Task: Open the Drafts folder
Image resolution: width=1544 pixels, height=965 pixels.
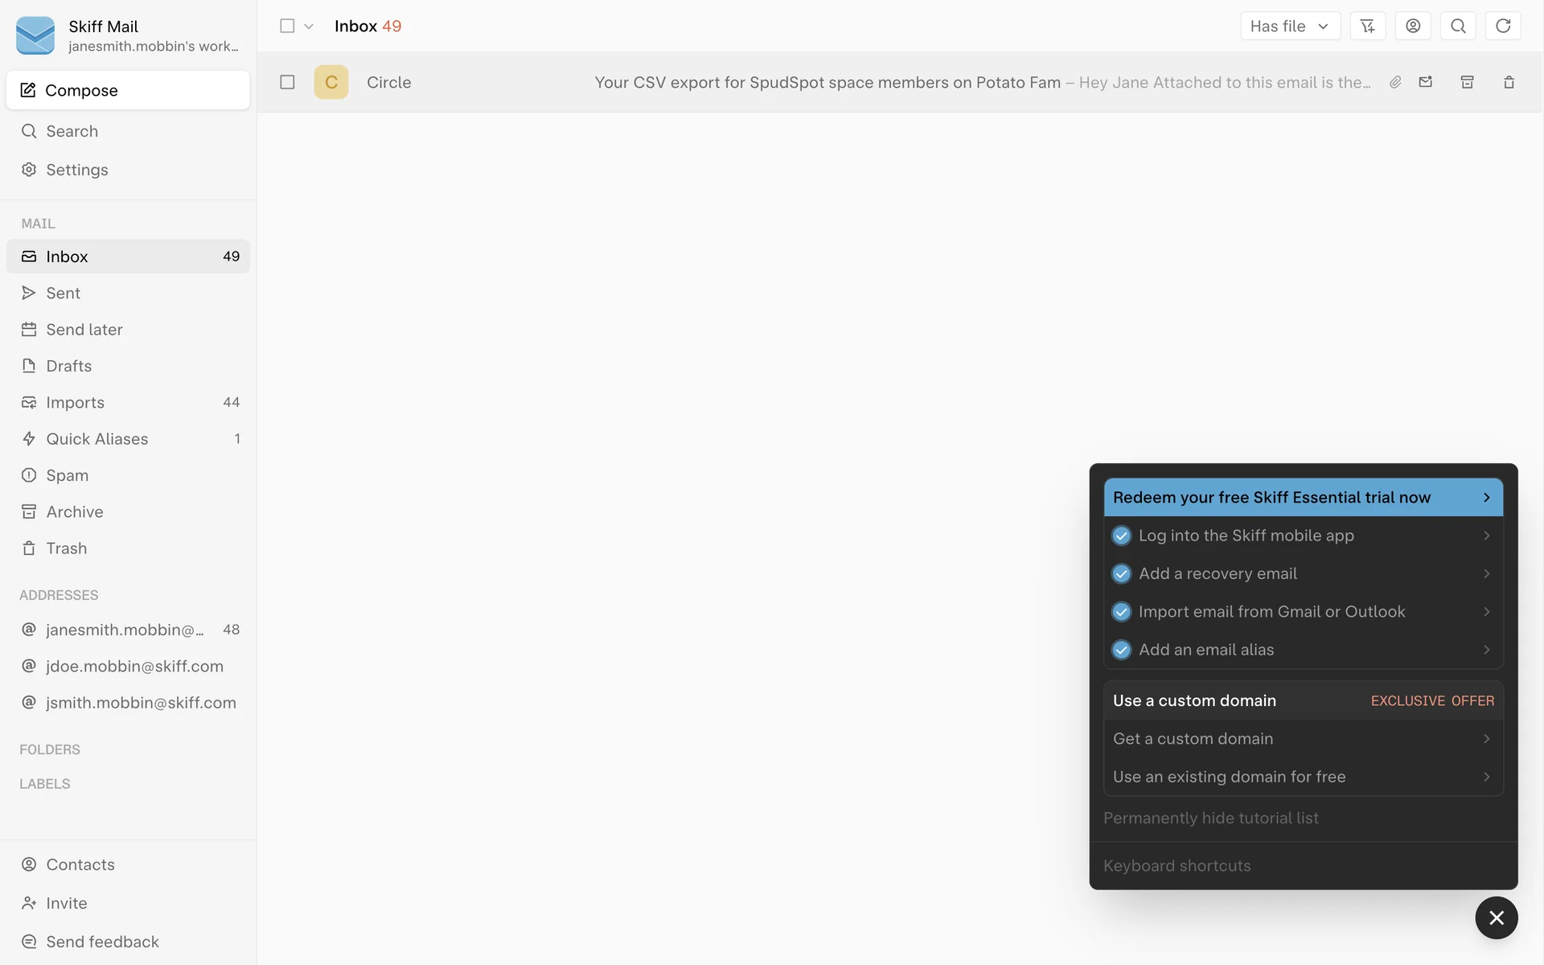Action: point(69,366)
